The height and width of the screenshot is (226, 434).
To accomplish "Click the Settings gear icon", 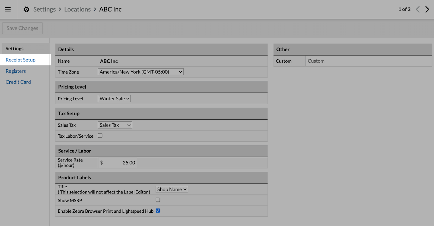I will coord(27,9).
